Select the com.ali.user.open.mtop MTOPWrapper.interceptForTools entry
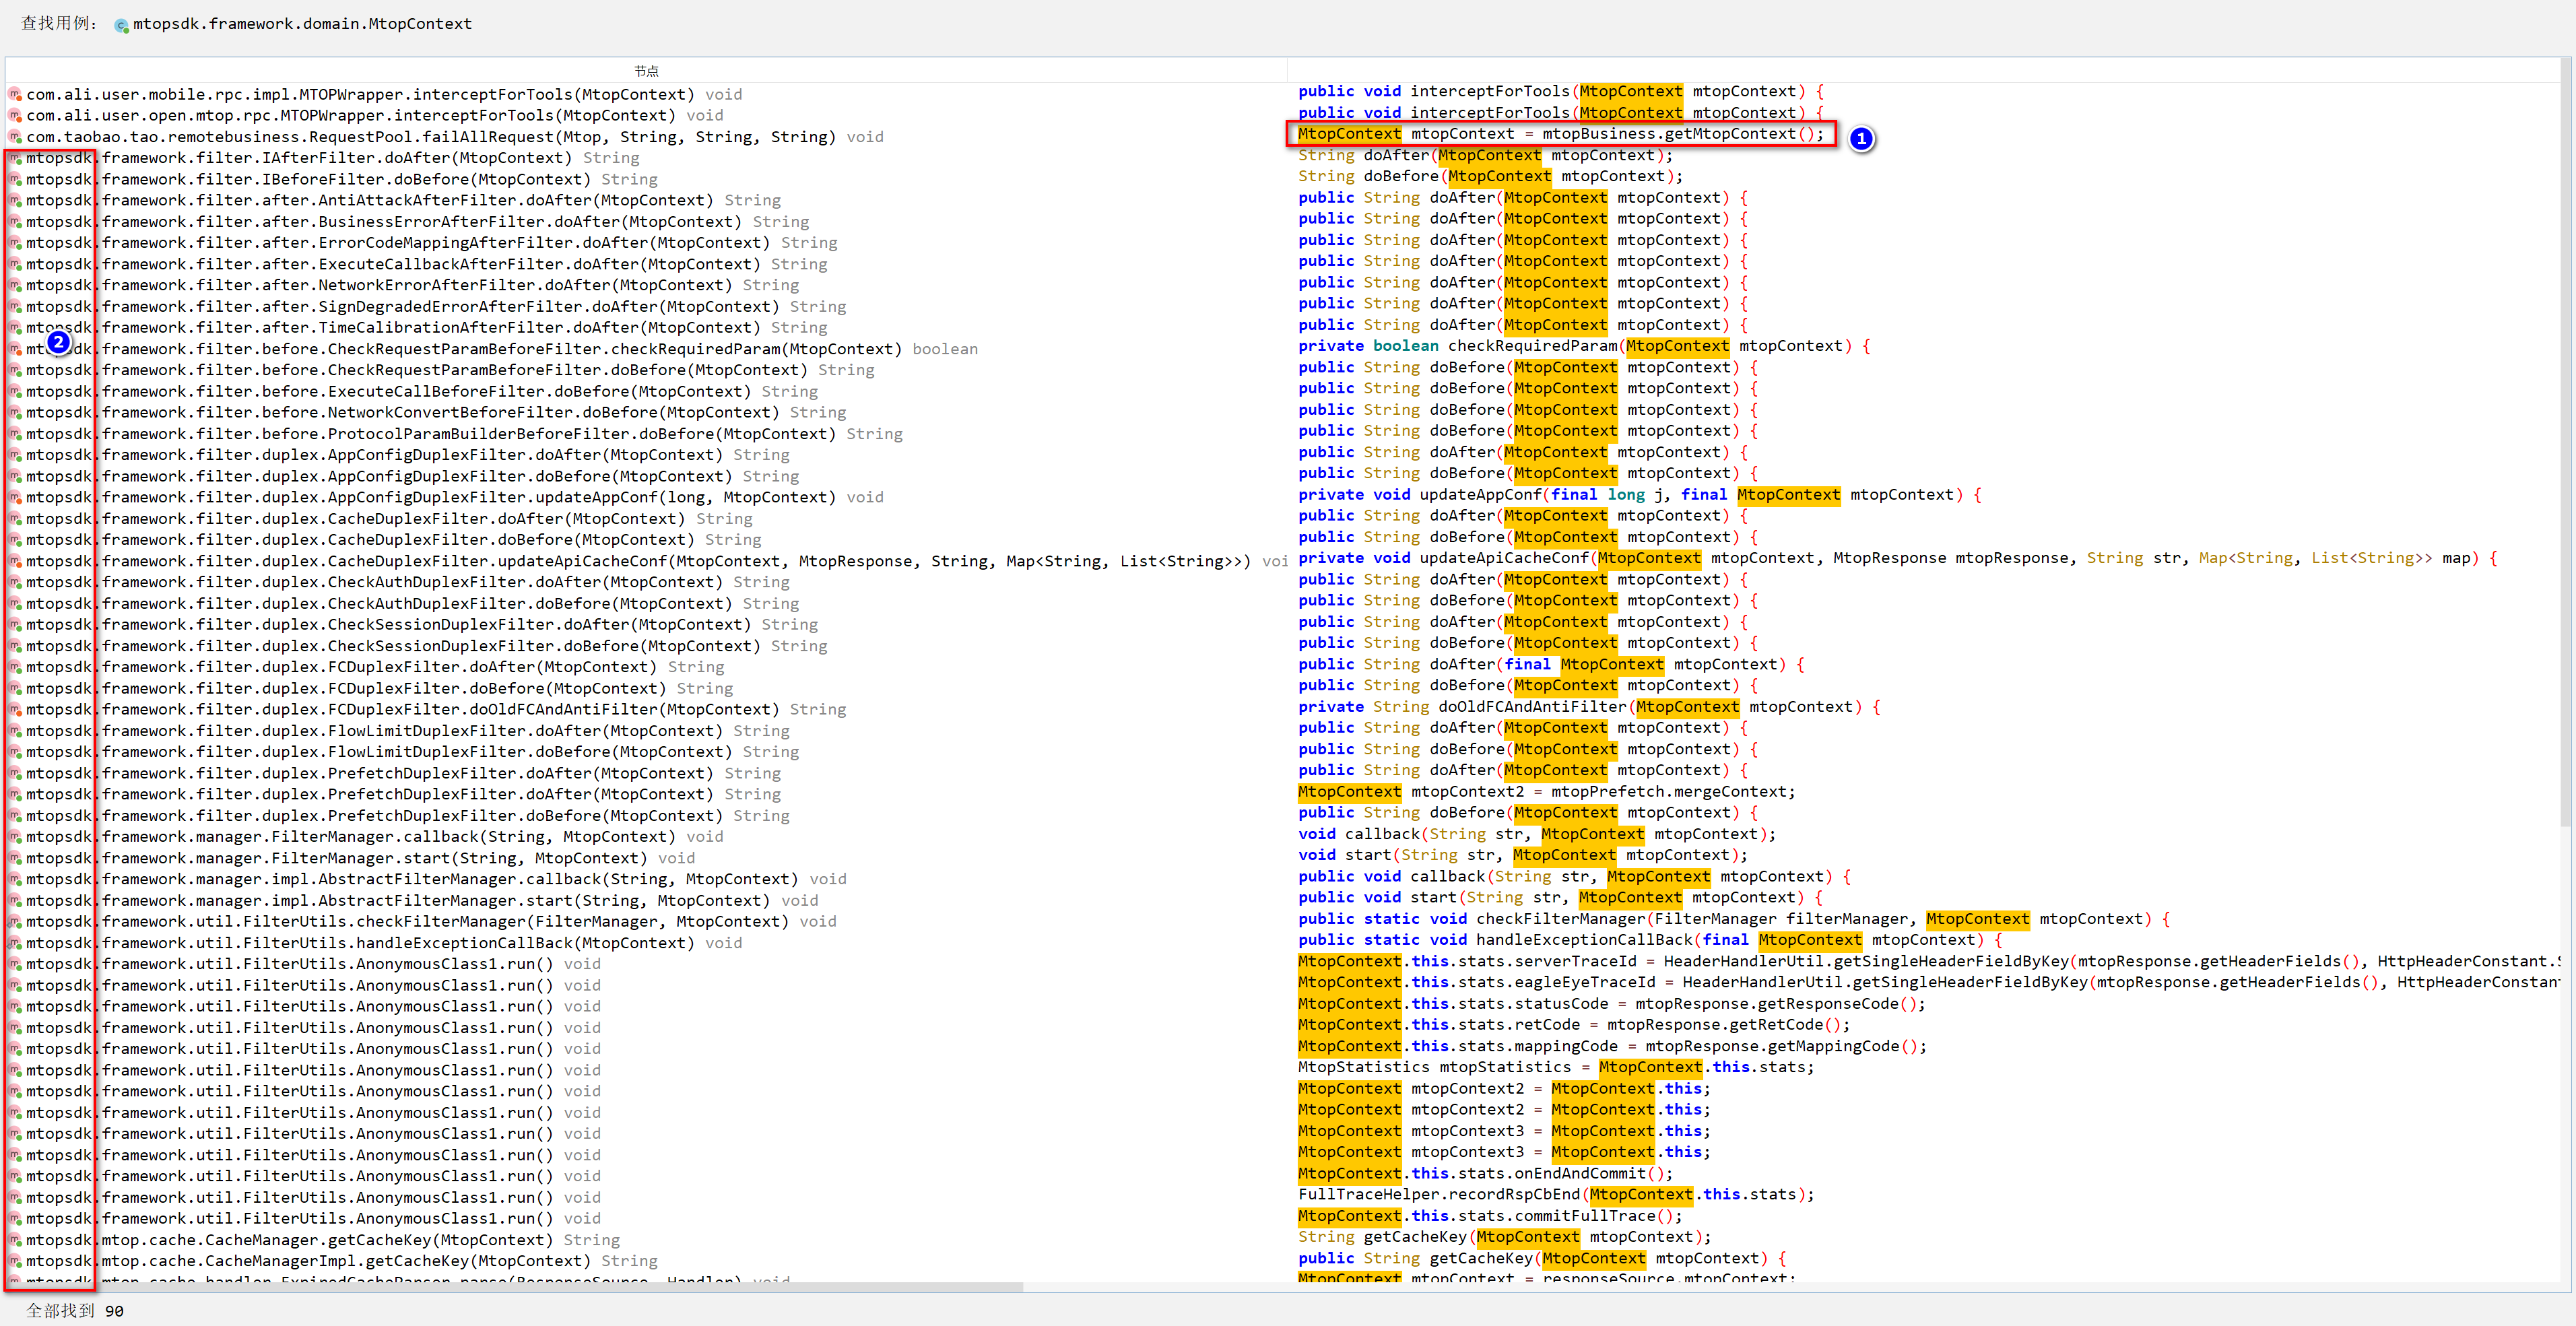 pyautogui.click(x=350, y=115)
